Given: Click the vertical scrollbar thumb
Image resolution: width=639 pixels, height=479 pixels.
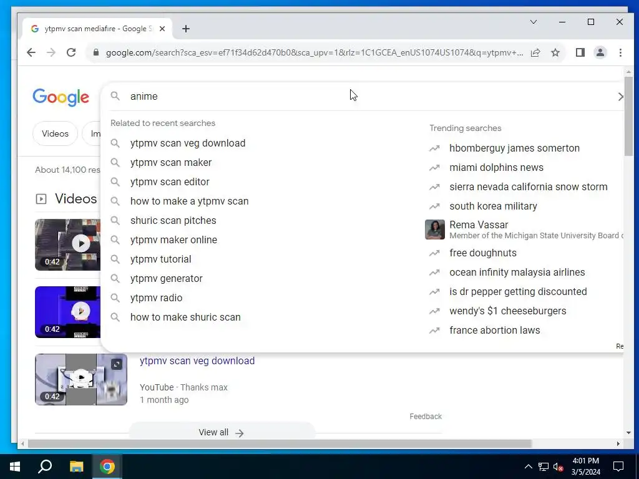Looking at the screenshot, I should click(628, 116).
